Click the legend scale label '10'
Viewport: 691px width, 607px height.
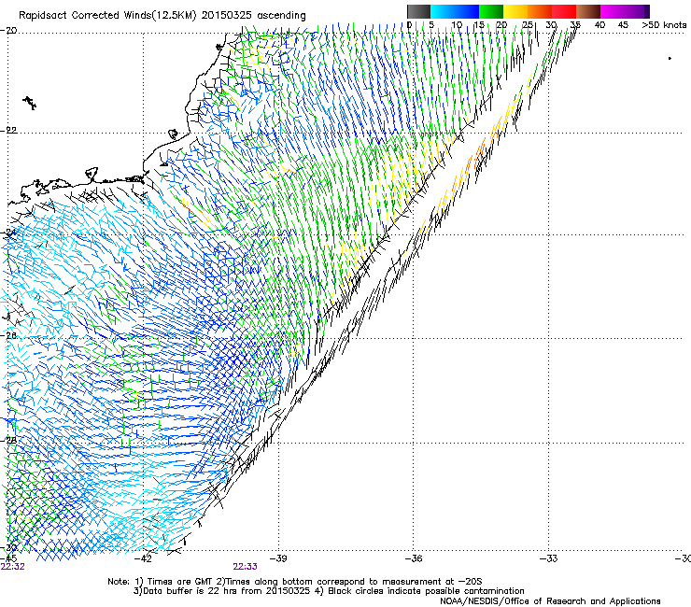[x=457, y=25]
